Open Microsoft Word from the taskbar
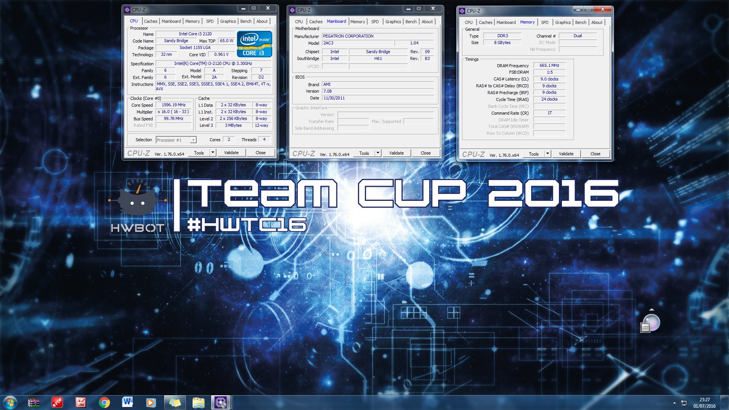The image size is (729, 410). pos(128,402)
